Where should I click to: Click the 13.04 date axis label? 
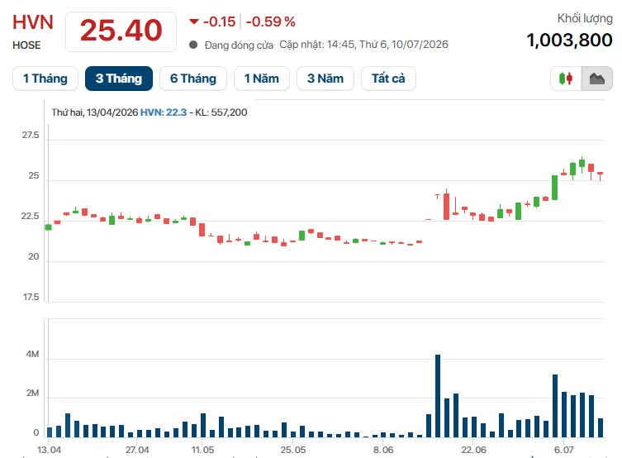49,450
